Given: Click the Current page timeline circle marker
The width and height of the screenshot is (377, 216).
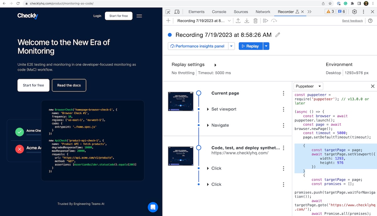Looking at the screenshot, I should point(199,93).
